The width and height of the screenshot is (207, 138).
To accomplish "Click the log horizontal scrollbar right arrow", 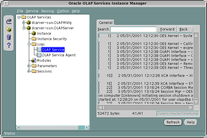I will [x=191, y=108].
